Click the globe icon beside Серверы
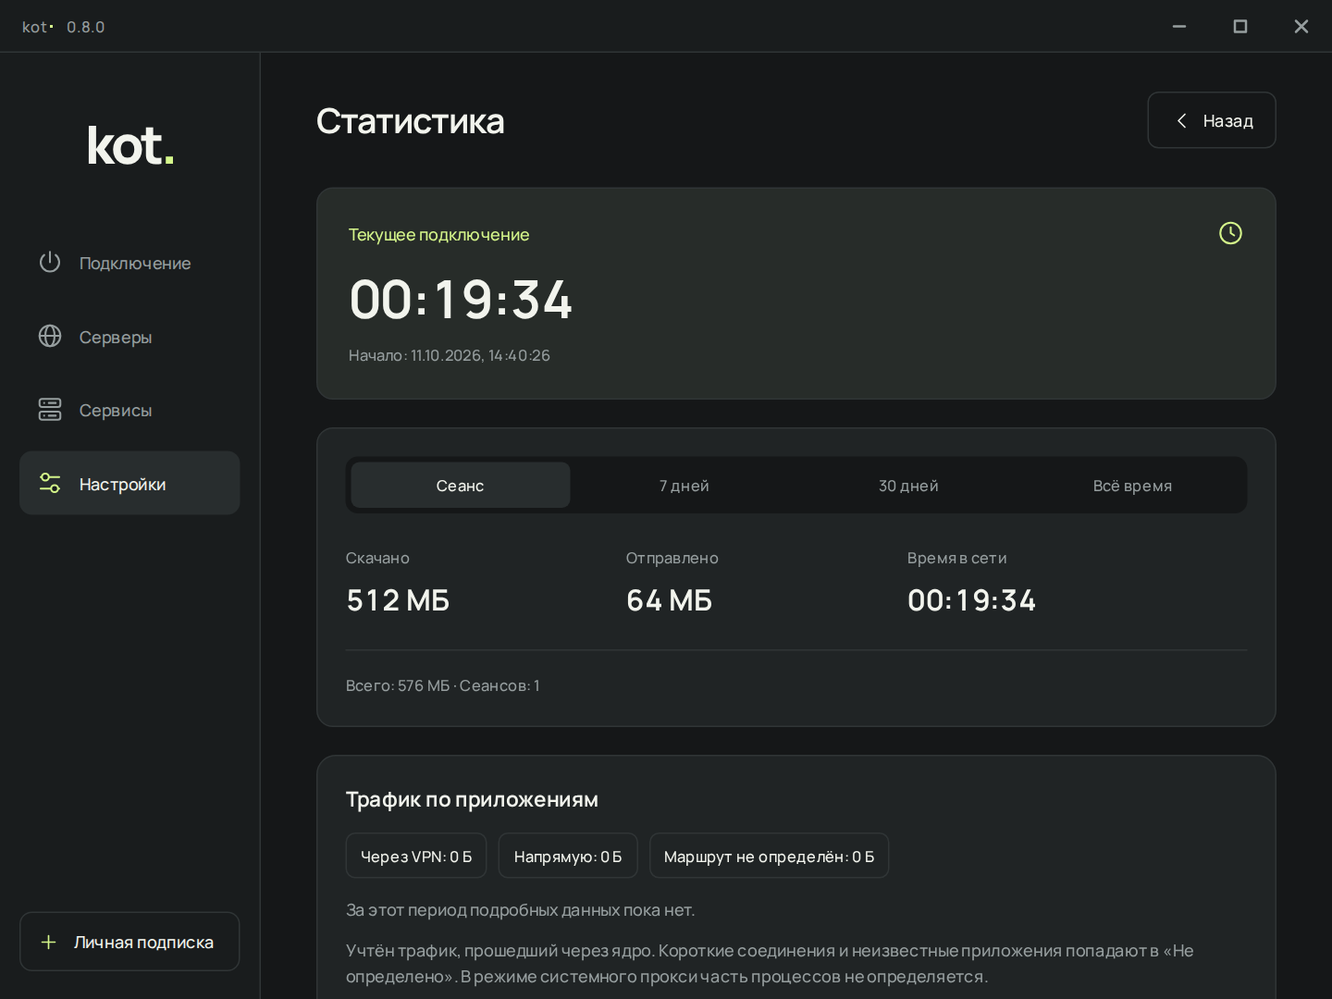Viewport: 1332px width, 999px height. (50, 336)
